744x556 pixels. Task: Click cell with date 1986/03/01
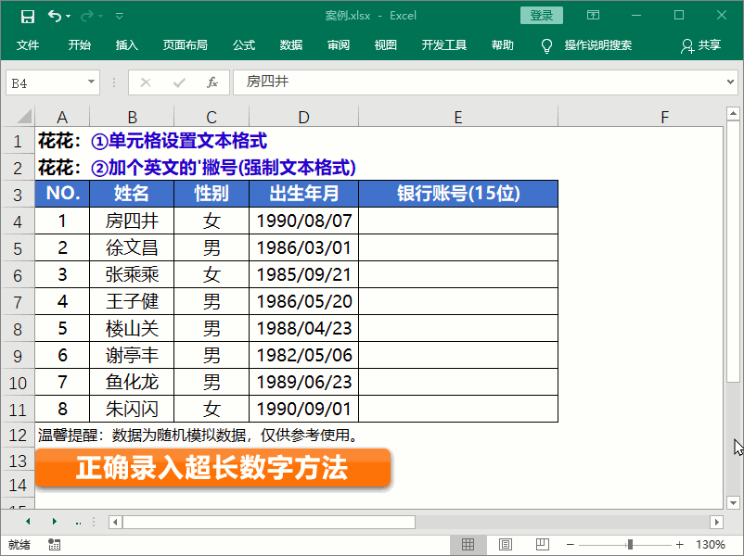click(x=303, y=247)
